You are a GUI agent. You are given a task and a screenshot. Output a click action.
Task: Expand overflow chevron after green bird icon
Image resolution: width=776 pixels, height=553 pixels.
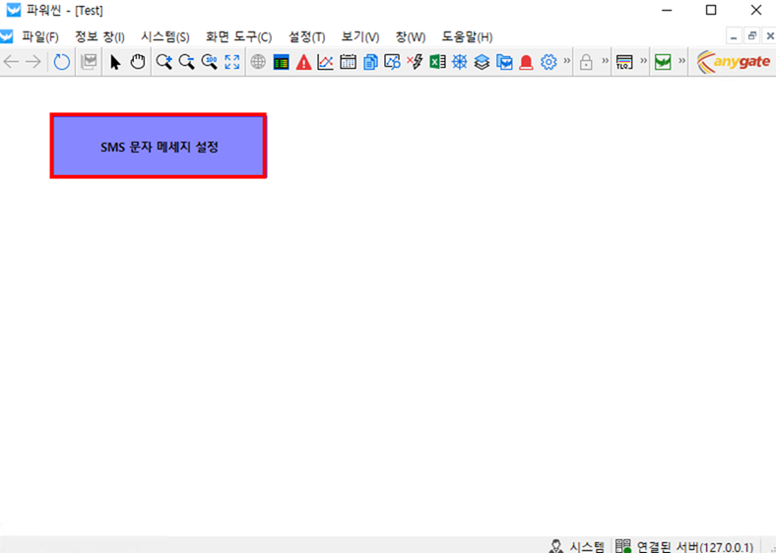click(682, 61)
